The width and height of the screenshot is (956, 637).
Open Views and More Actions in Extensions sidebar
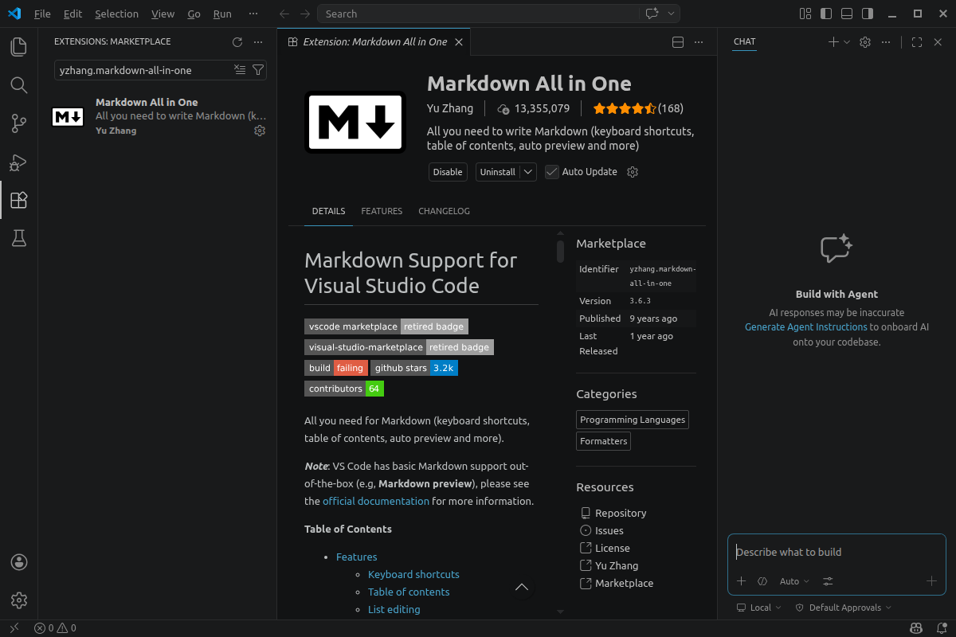pyautogui.click(x=257, y=42)
